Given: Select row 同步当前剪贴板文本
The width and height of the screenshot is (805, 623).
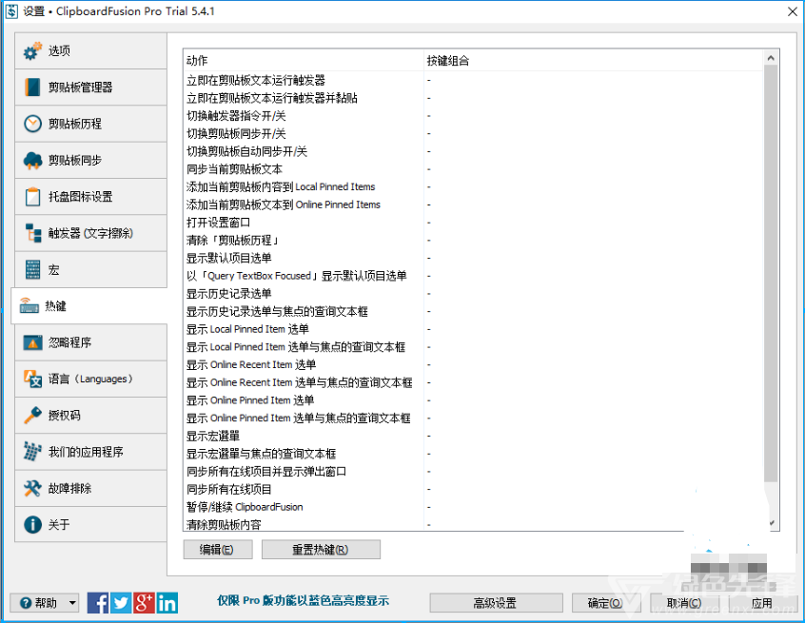Looking at the screenshot, I should click(473, 169).
